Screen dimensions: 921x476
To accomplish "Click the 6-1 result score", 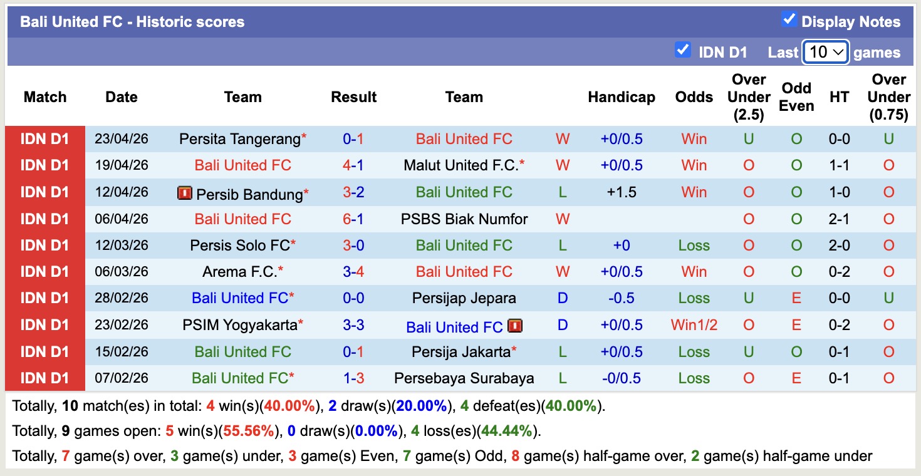I will (x=353, y=219).
